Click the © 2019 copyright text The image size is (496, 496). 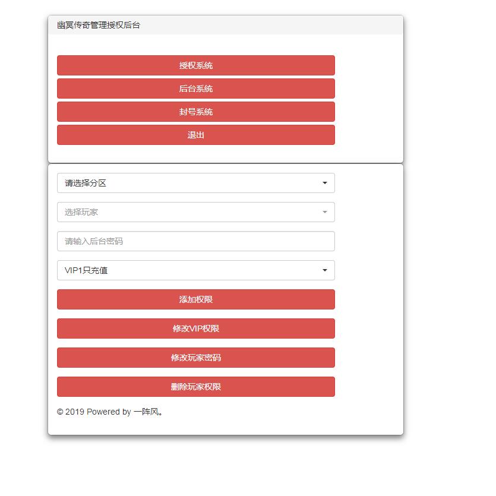[71, 412]
